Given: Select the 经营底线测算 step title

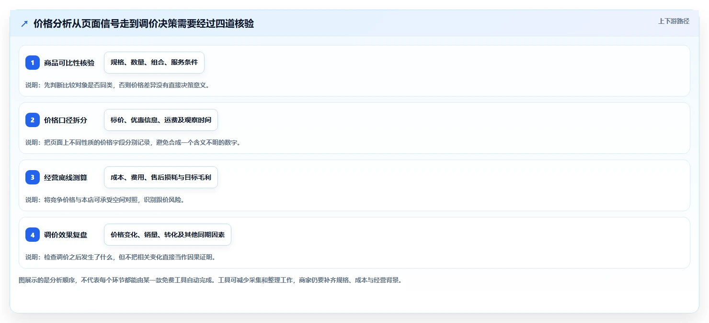Looking at the screenshot, I should pos(66,177).
